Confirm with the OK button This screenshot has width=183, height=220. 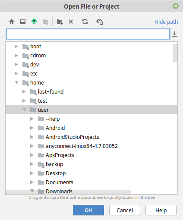(x=88, y=210)
